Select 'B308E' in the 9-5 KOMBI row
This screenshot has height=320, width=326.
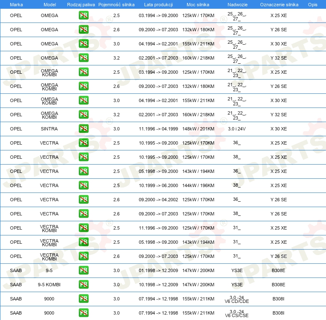pyautogui.click(x=278, y=285)
